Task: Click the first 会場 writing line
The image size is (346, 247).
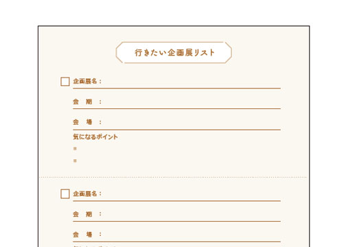Action: point(176,130)
